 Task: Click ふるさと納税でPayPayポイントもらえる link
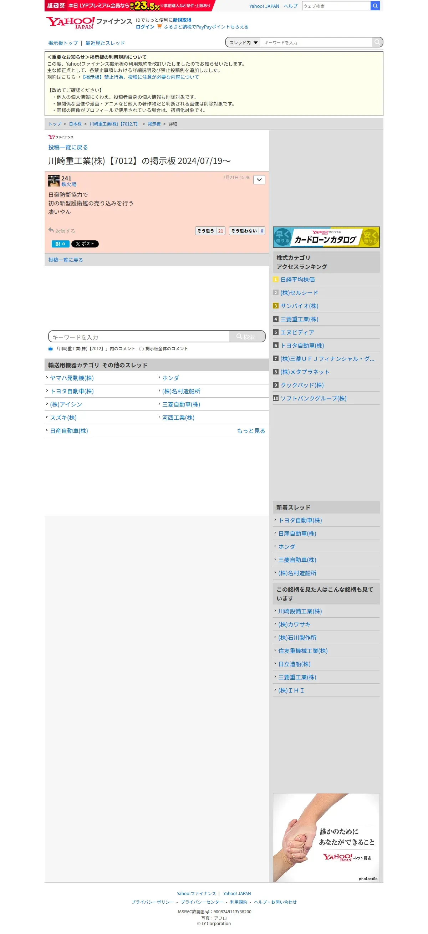206,26
